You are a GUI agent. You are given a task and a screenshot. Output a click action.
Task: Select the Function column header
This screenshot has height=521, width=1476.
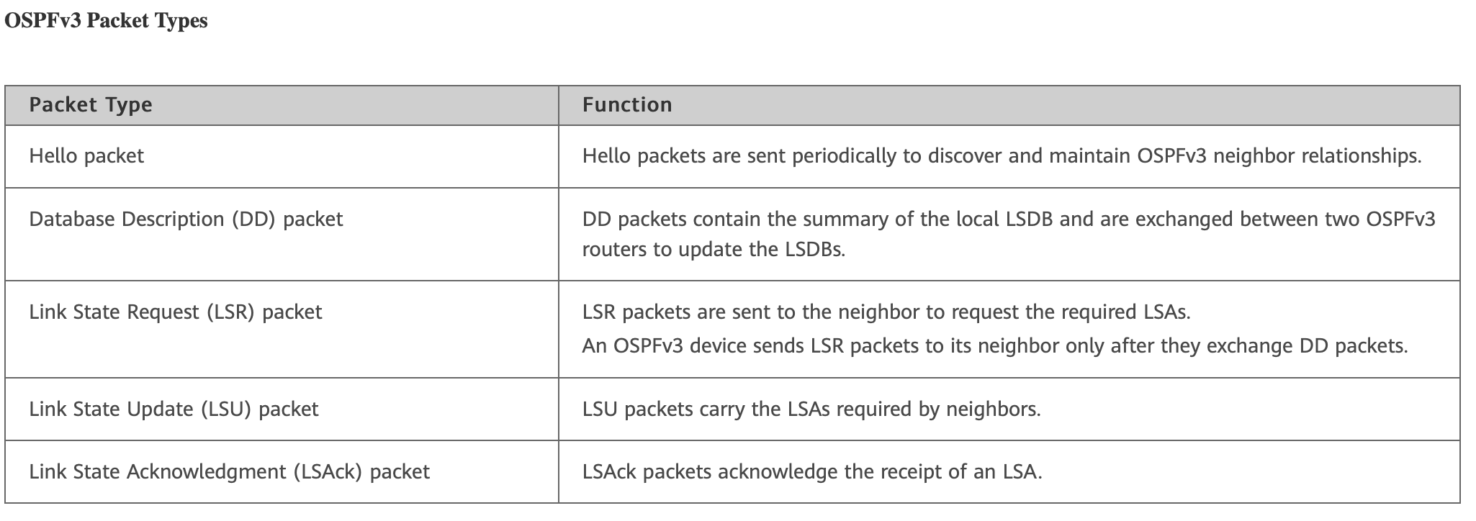(627, 105)
